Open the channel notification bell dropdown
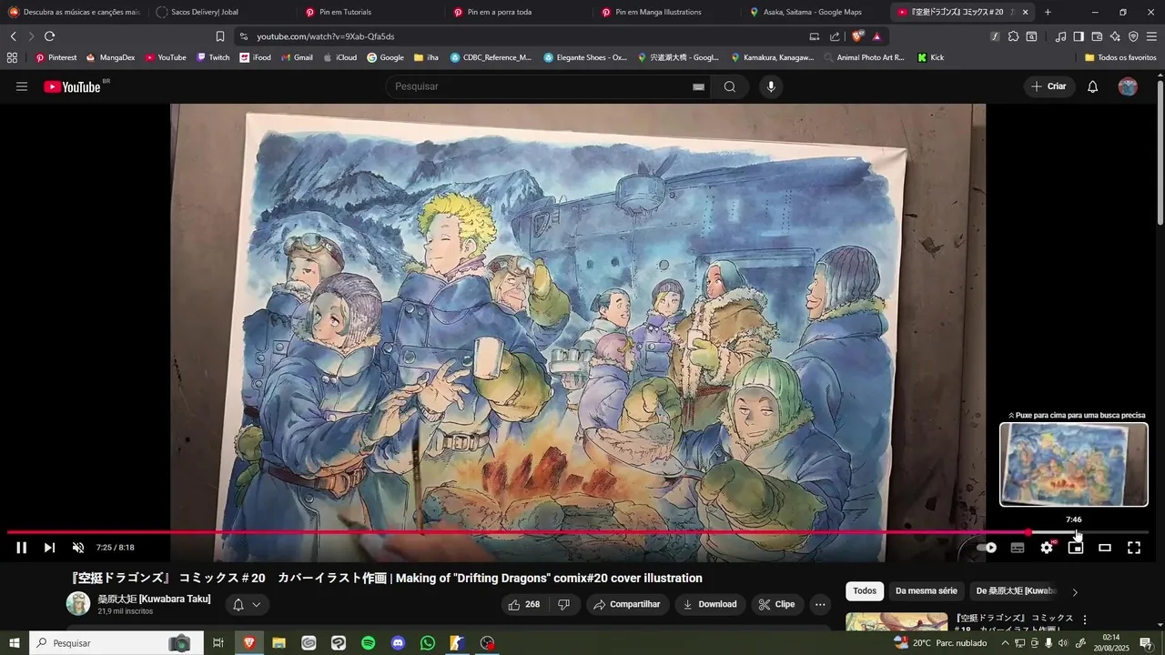The height and width of the screenshot is (655, 1165). pos(247,604)
